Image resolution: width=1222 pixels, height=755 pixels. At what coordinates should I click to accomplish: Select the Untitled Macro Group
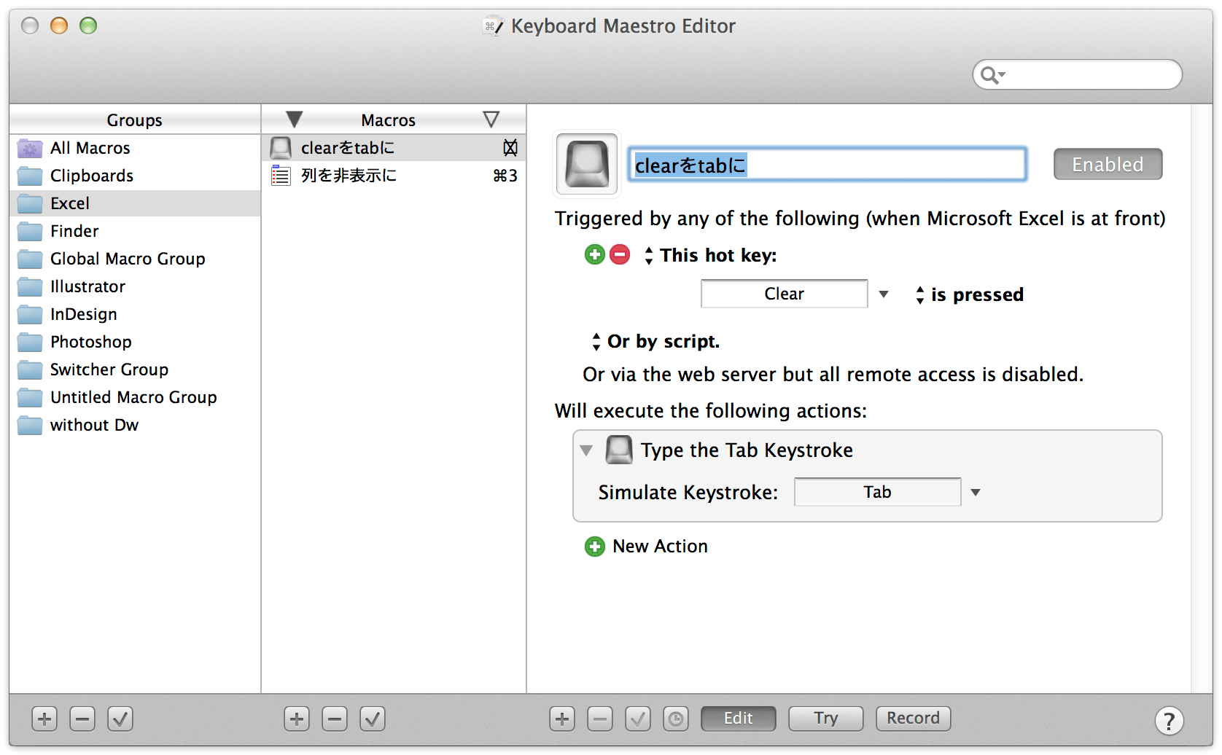[135, 397]
